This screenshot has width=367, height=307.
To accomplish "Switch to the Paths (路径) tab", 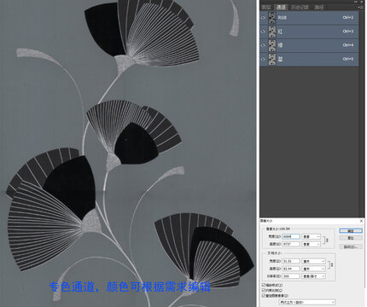I will [319, 8].
